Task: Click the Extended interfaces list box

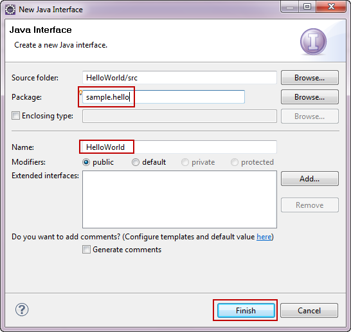Action: click(x=179, y=199)
